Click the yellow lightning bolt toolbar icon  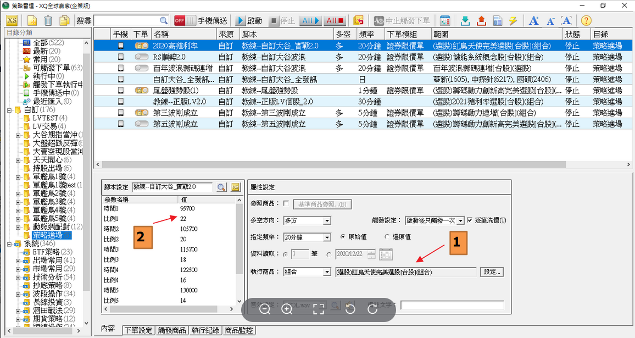513,21
